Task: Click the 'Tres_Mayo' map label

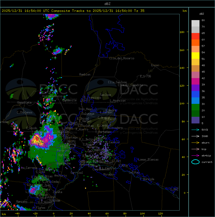Action: [85, 109]
